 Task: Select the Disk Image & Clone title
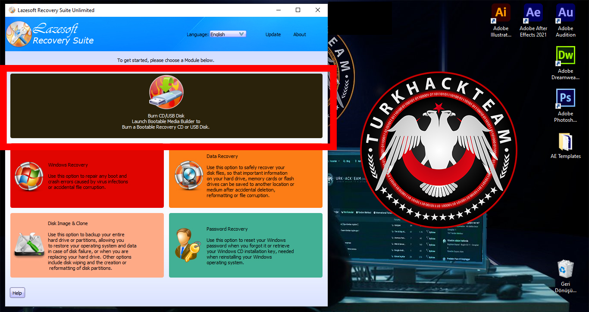[x=68, y=223]
